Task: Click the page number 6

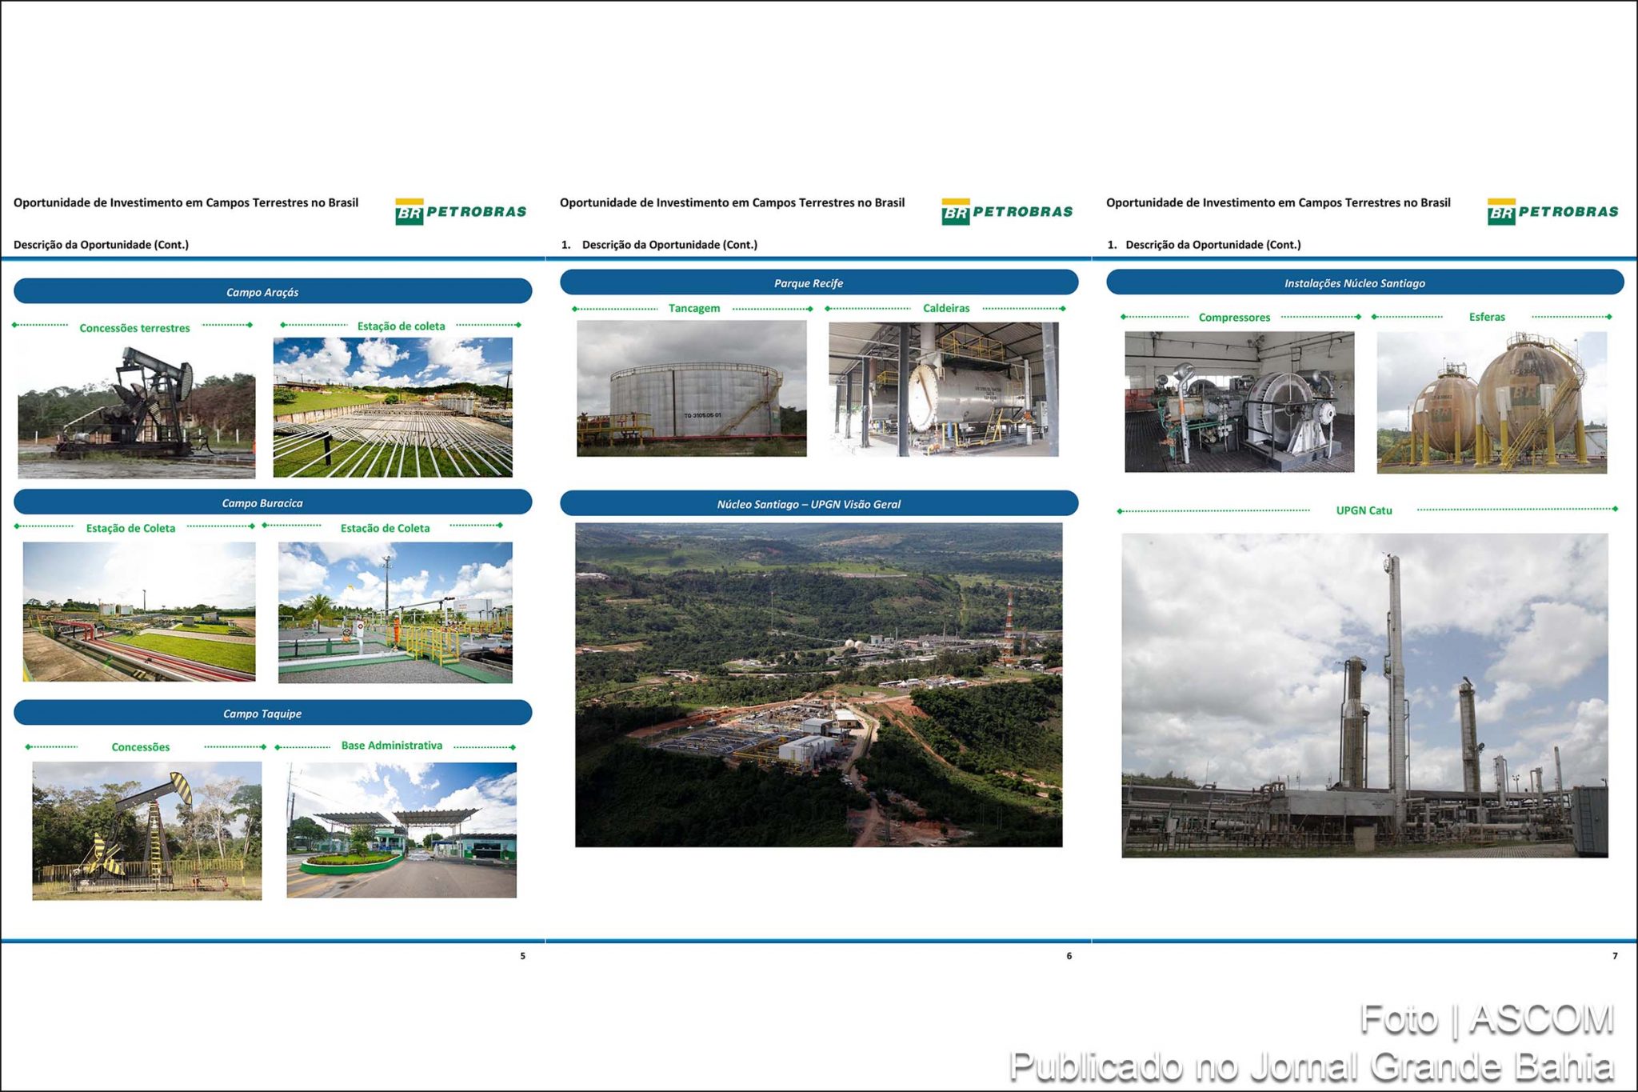Action: pyautogui.click(x=1069, y=956)
